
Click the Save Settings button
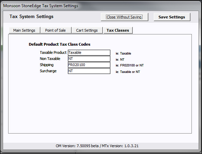tap(172, 17)
